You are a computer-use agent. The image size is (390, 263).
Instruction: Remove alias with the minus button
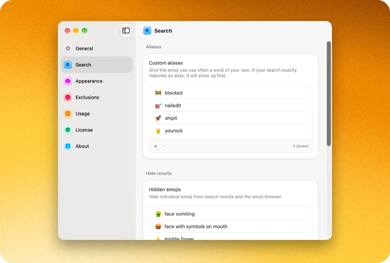pos(164,146)
